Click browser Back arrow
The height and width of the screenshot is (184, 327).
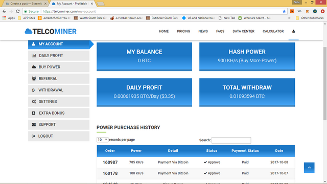(5, 11)
